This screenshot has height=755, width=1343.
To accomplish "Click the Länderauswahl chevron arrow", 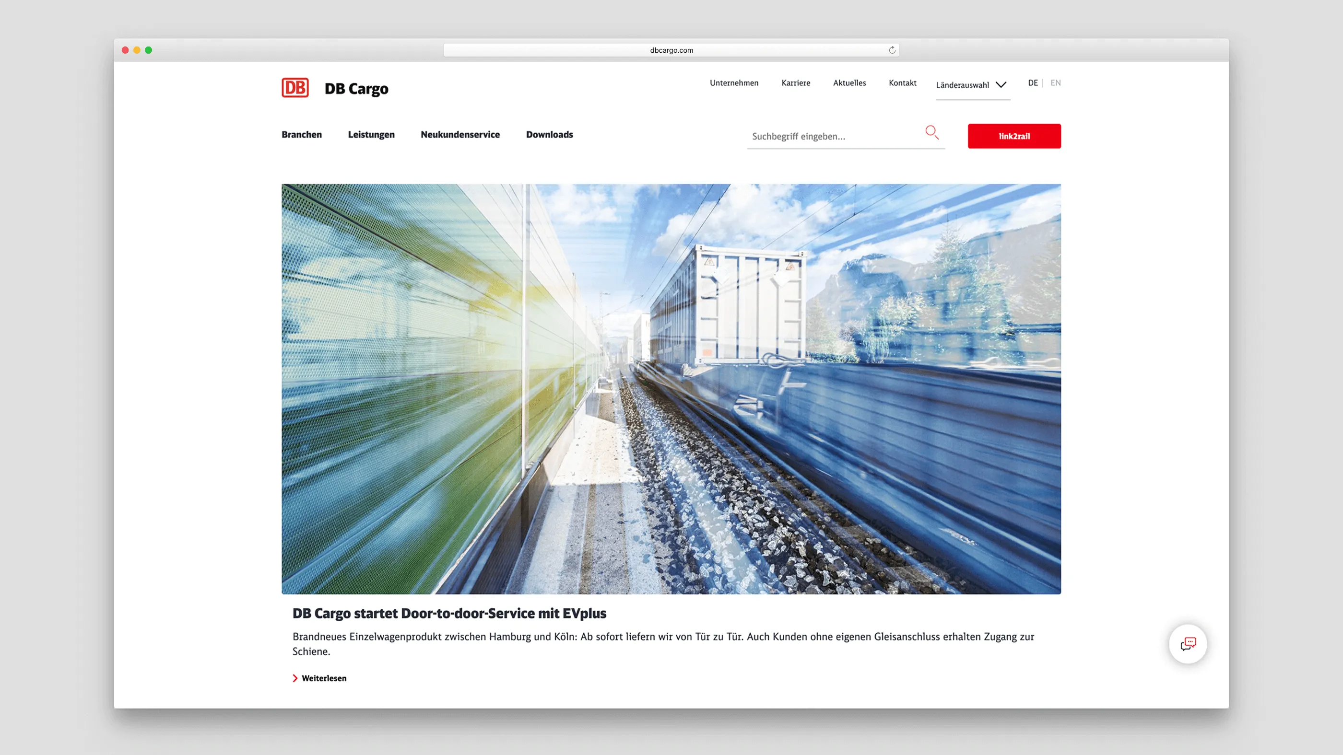I will pyautogui.click(x=1001, y=85).
